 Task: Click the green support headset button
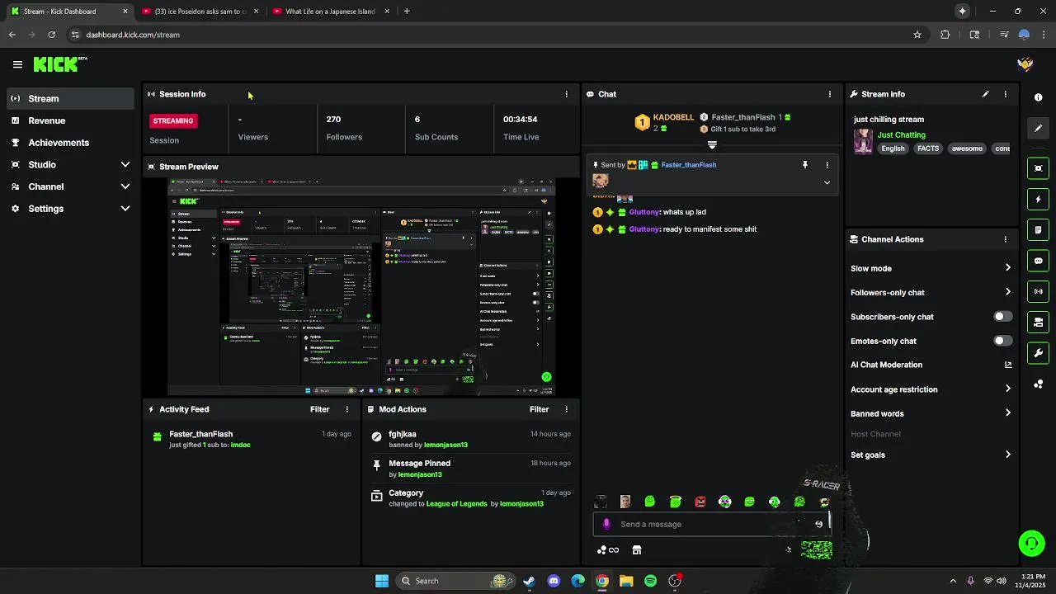[x=1031, y=543]
